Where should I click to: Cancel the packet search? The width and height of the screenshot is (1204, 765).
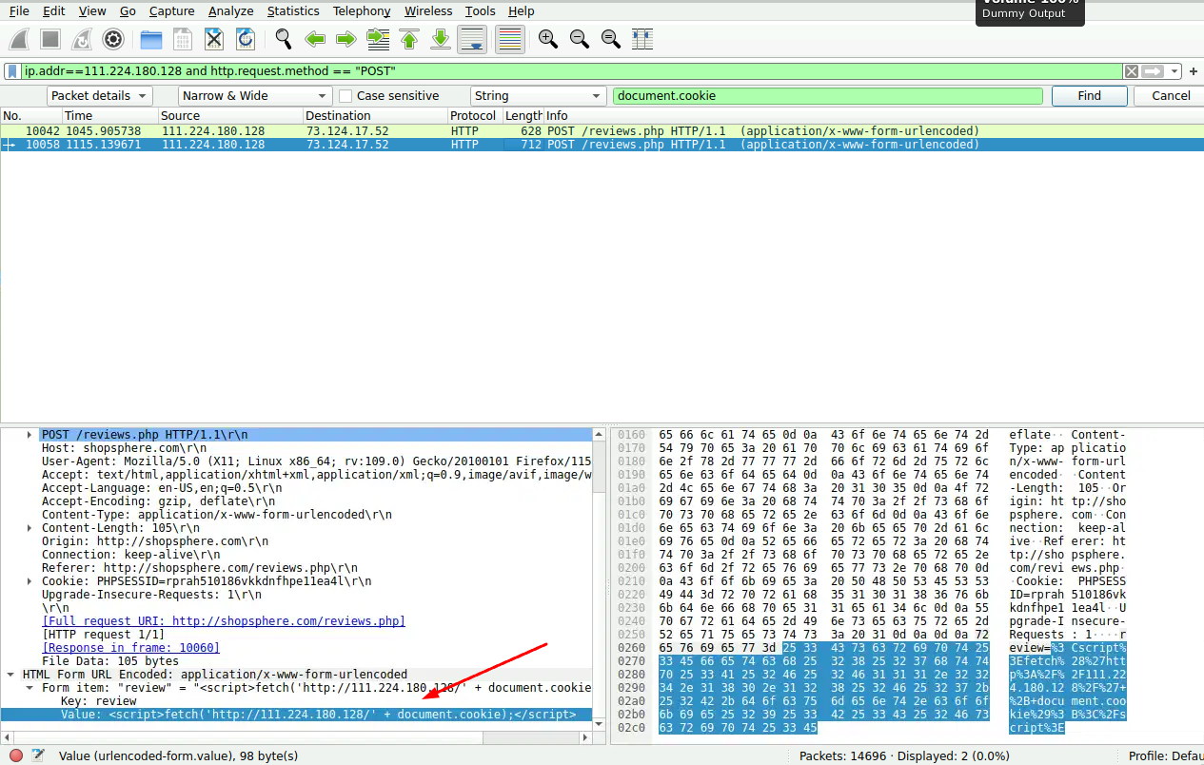[1171, 95]
